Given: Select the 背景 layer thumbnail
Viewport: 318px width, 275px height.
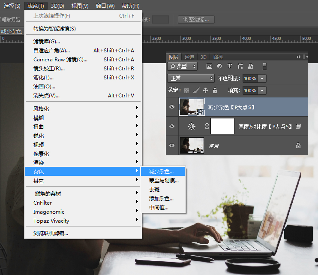Looking at the screenshot, I should 192,145.
